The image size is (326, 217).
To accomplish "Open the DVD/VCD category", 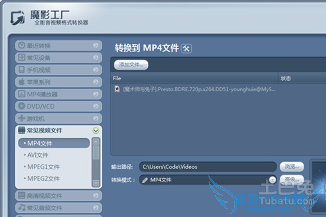I will coord(59,106).
